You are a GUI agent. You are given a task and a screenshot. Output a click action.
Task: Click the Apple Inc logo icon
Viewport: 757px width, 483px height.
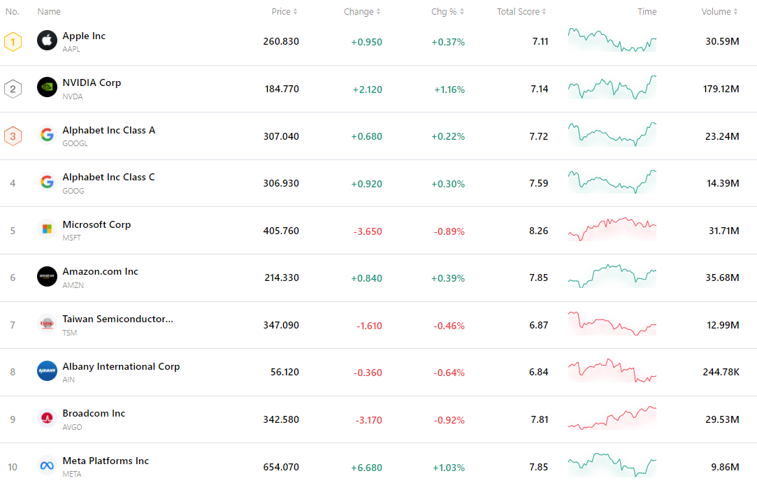pos(46,40)
